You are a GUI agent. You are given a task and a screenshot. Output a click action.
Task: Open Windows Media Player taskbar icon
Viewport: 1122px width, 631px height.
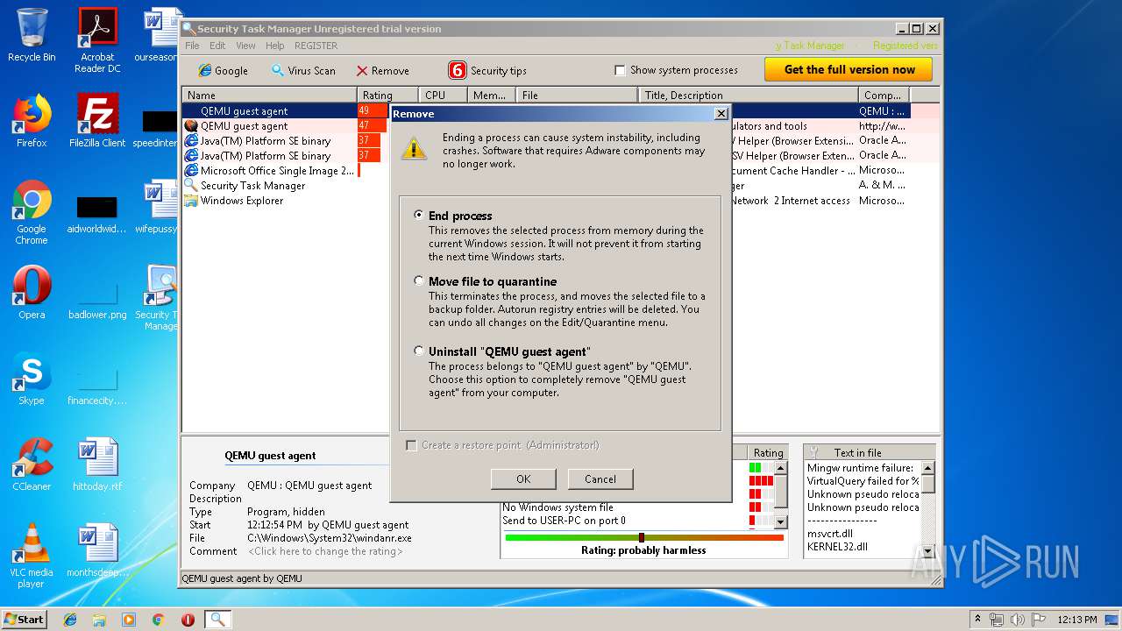tap(129, 620)
